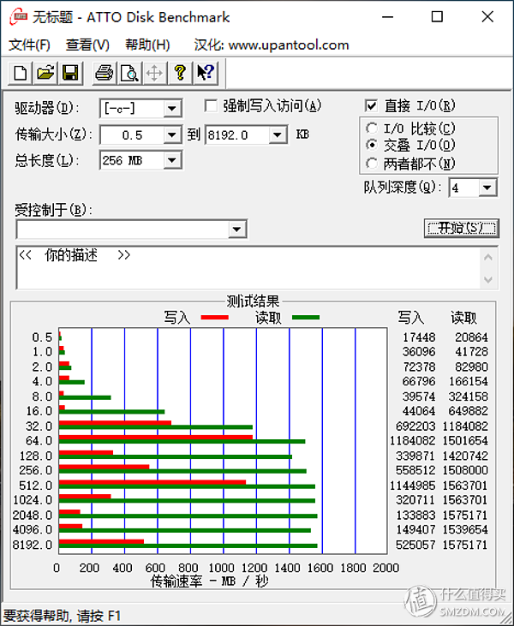
Task: Click the 1024.0 transfer size label
Action: coord(33,500)
